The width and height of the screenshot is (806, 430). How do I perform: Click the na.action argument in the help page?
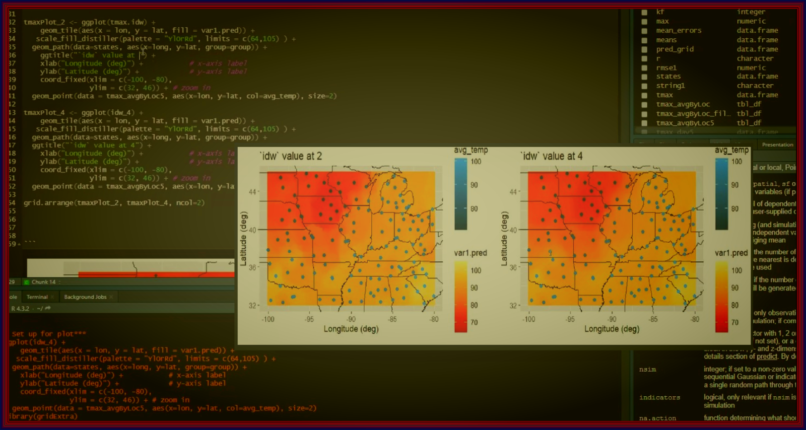pyautogui.click(x=657, y=418)
